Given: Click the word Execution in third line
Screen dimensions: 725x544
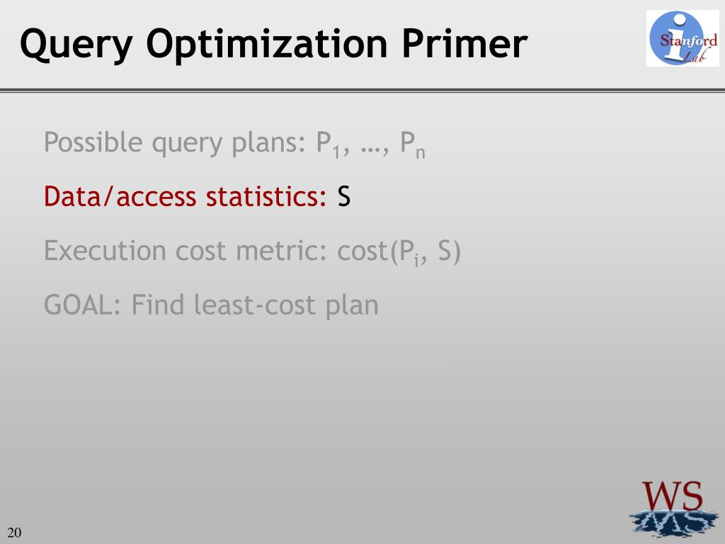Looking at the screenshot, I should click(x=105, y=251).
